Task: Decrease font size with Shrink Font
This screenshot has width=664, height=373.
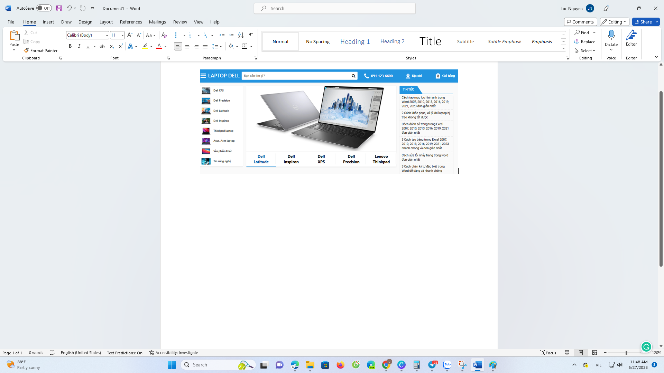Action: 139,35
